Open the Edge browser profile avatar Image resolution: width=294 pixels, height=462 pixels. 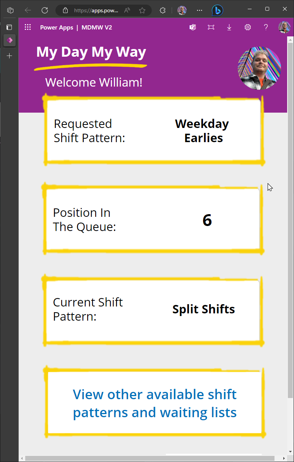pos(182,10)
